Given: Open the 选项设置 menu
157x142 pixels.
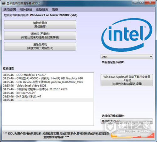Looking at the screenshot, I should click(10, 10).
